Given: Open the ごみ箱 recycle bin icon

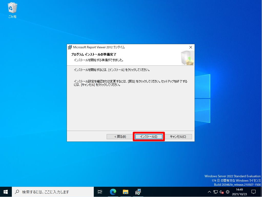Looking at the screenshot, I should 12,10.
